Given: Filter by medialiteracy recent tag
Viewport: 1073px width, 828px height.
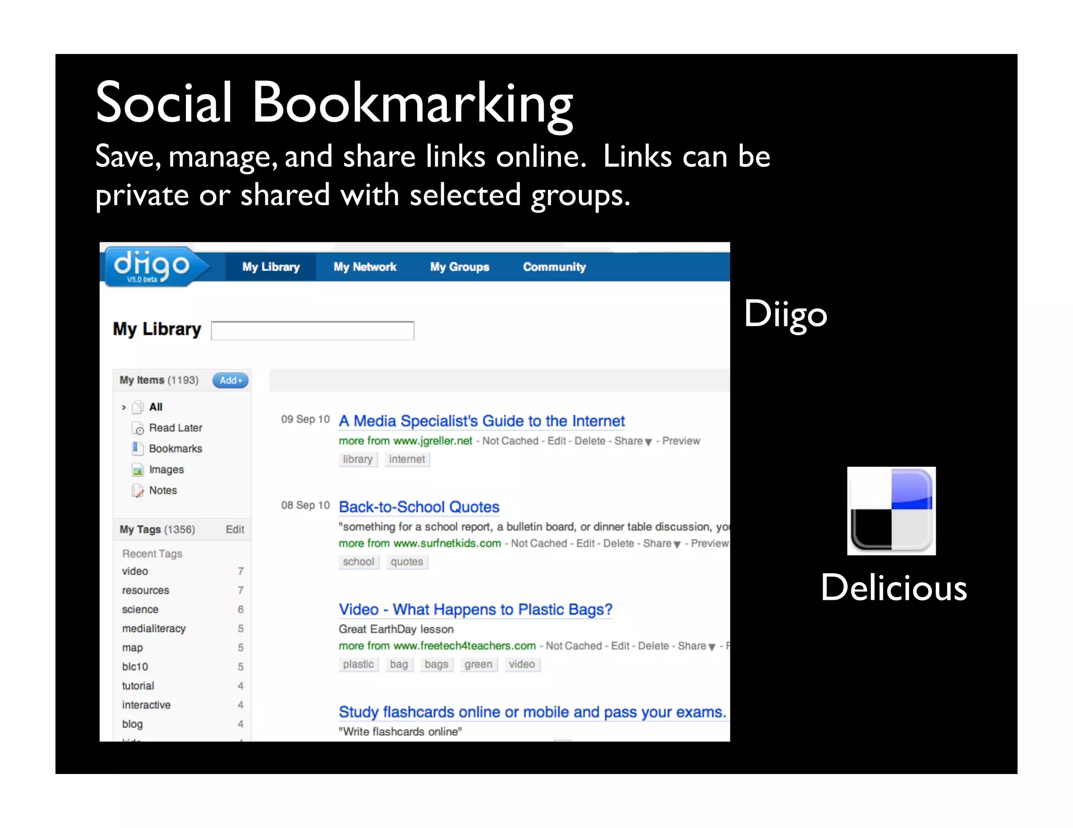Looking at the screenshot, I should [x=154, y=629].
